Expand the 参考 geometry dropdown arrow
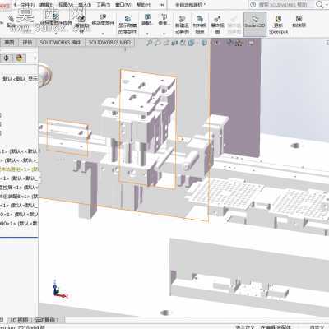329x329 pixels. point(164,34)
